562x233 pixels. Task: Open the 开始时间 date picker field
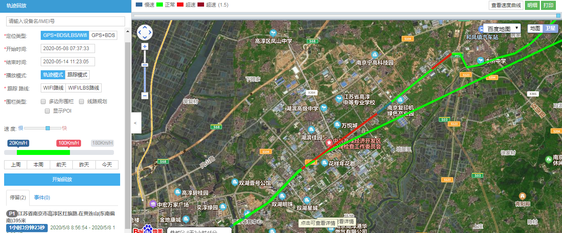tap(68, 48)
